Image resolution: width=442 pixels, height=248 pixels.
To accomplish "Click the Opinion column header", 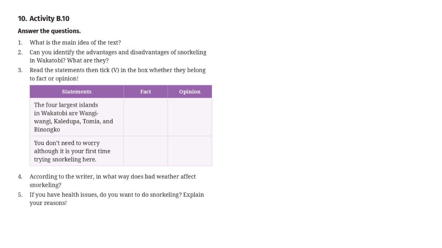I will (190, 91).
